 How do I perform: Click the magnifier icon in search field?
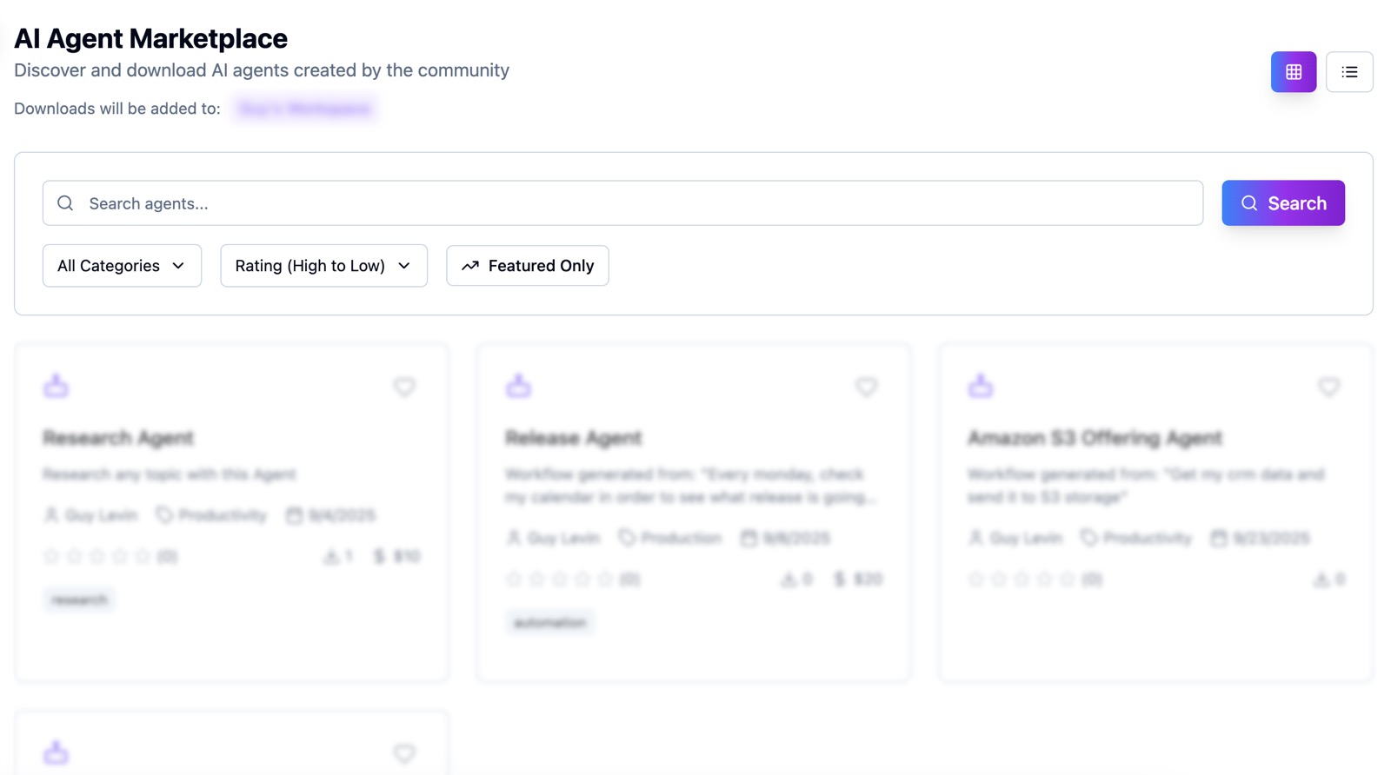point(65,203)
